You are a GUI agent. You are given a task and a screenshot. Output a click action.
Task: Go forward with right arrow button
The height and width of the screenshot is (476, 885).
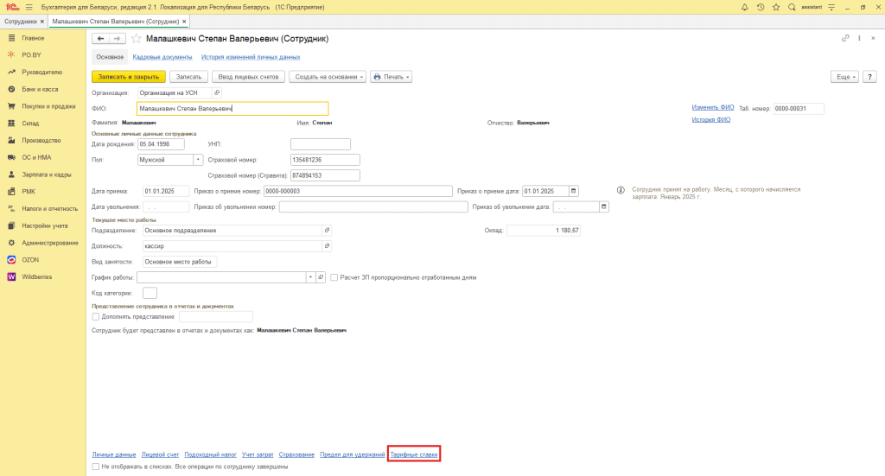pos(117,38)
